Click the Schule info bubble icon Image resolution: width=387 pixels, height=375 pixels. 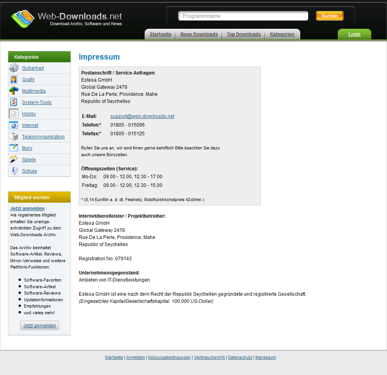14,171
